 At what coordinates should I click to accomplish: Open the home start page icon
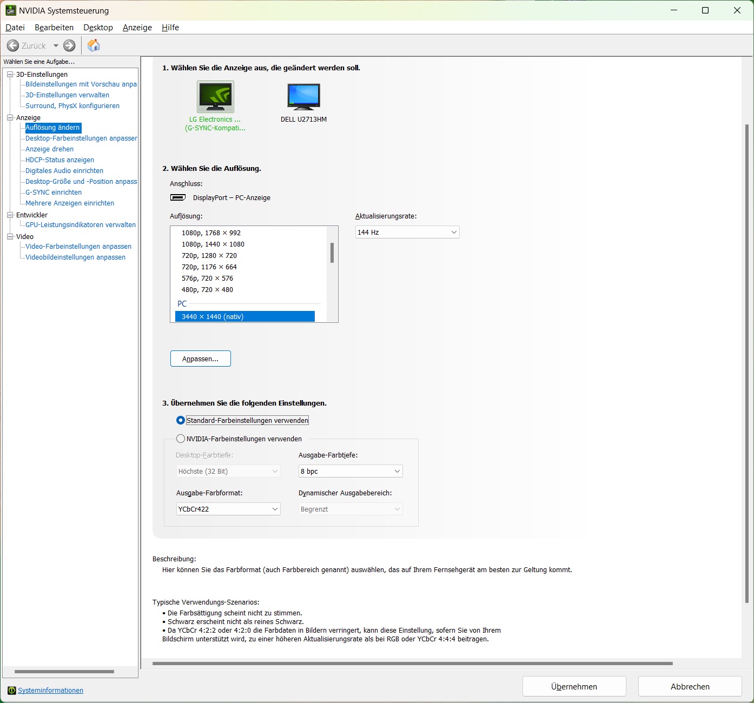click(94, 45)
